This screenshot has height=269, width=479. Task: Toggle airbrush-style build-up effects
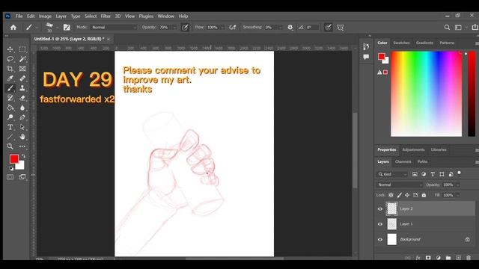click(x=233, y=28)
